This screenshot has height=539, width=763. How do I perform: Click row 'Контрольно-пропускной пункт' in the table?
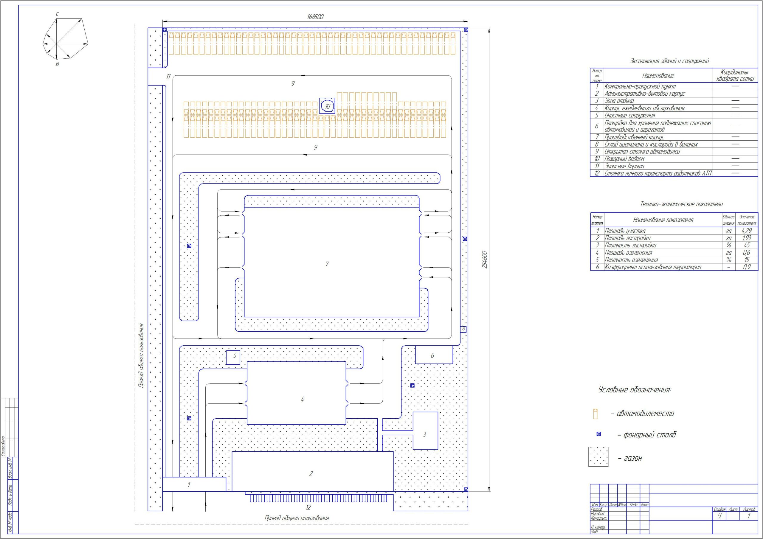[674, 86]
